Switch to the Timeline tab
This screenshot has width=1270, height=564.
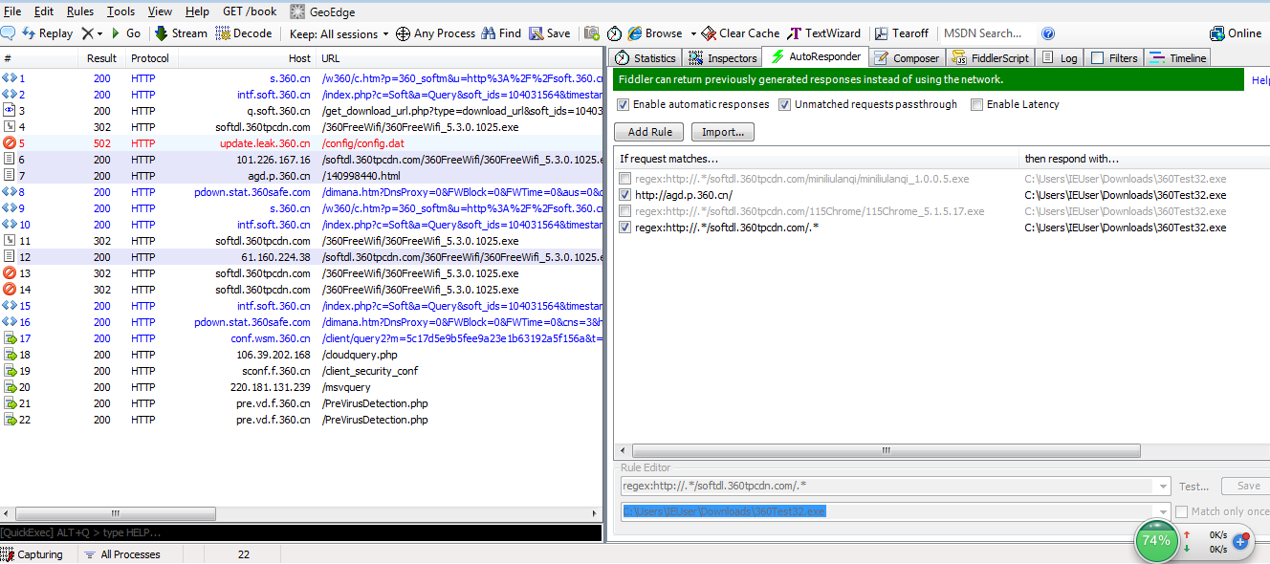[1178, 58]
